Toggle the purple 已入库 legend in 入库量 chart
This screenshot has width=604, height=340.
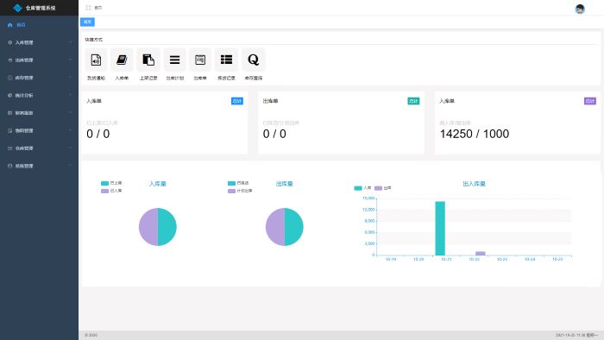pos(111,191)
